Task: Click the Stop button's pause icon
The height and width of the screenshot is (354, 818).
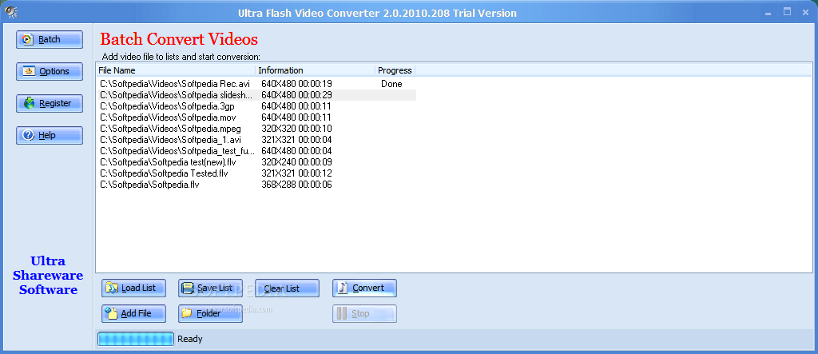Action: point(342,313)
